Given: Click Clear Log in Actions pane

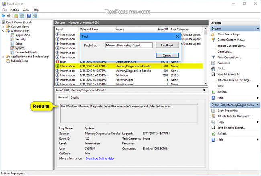Looking at the screenshot, I should point(224,52).
